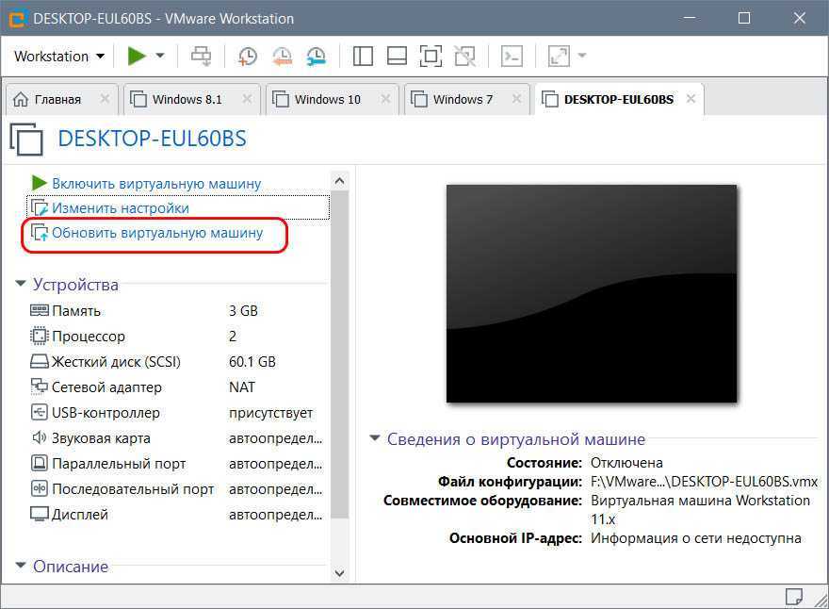Screen dimensions: 829x609
Task: Open the console view toolbar icon
Action: point(511,56)
